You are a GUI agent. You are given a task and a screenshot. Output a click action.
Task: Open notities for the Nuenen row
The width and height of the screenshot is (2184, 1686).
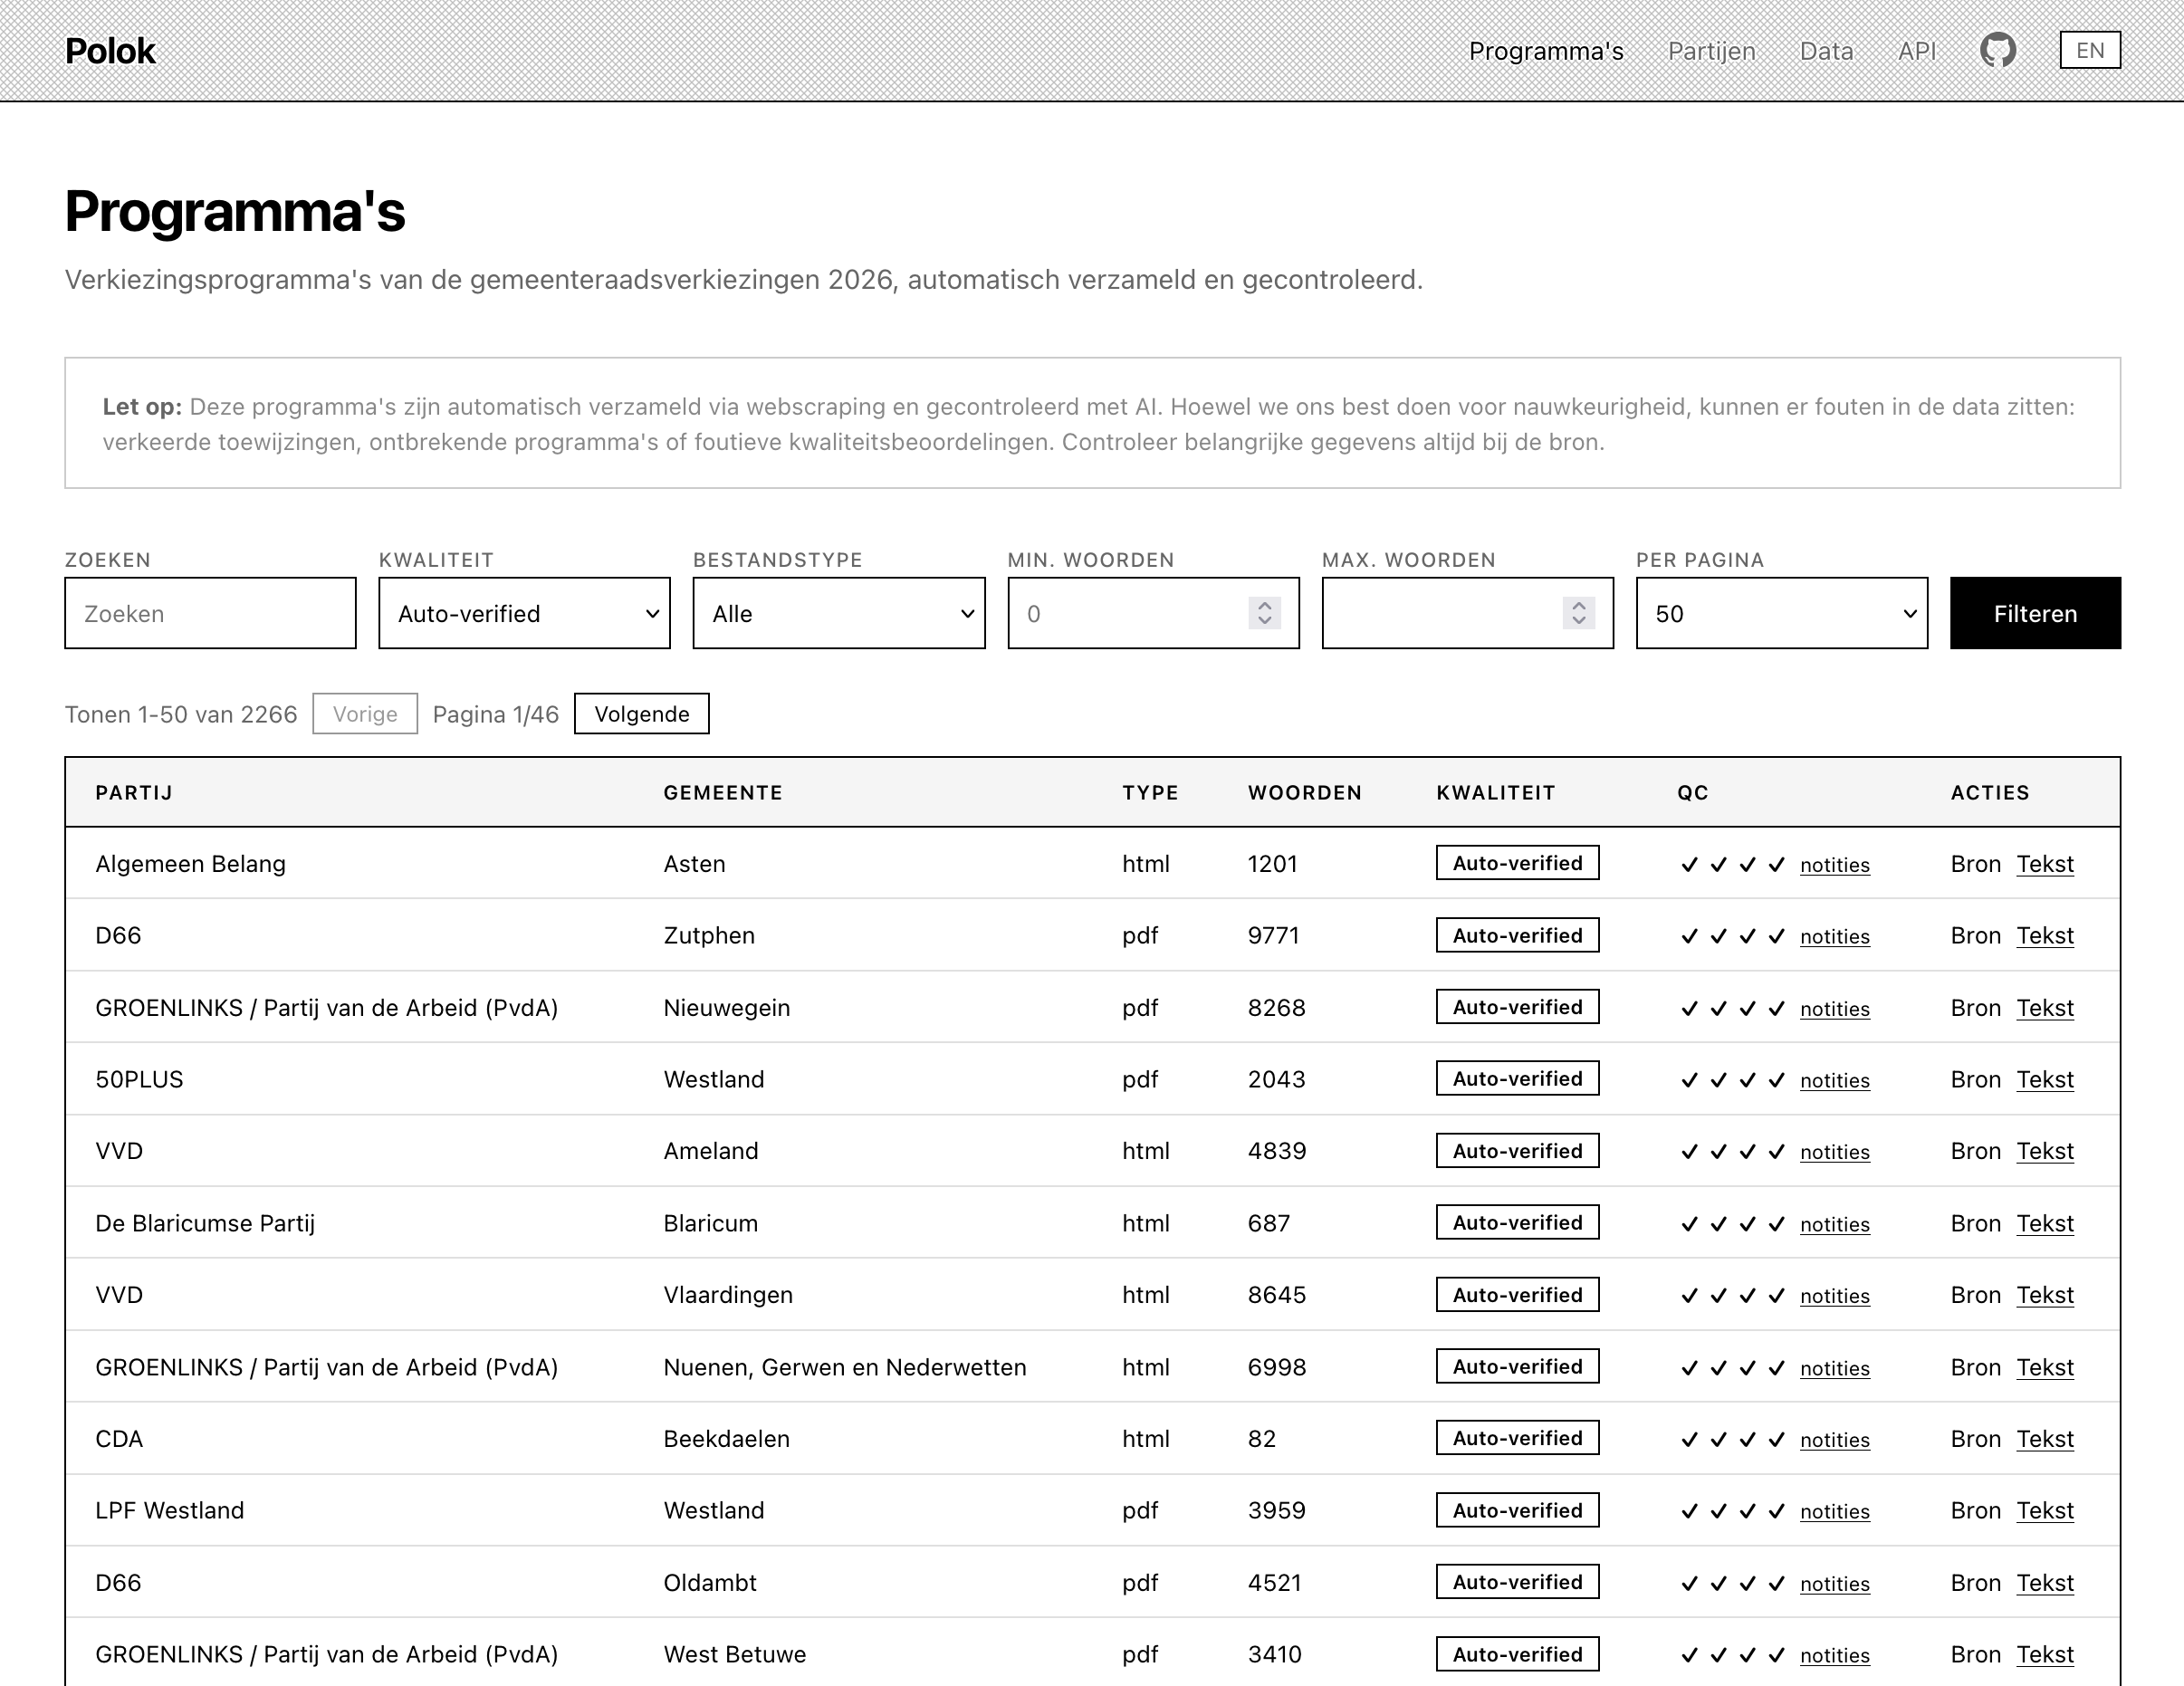point(1835,1368)
